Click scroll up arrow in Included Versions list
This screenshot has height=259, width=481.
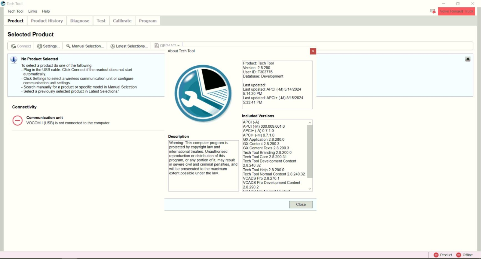[310, 123]
